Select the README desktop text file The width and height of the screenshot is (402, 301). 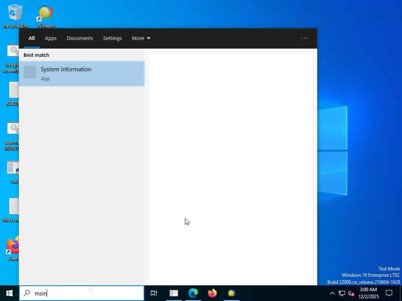click(13, 94)
